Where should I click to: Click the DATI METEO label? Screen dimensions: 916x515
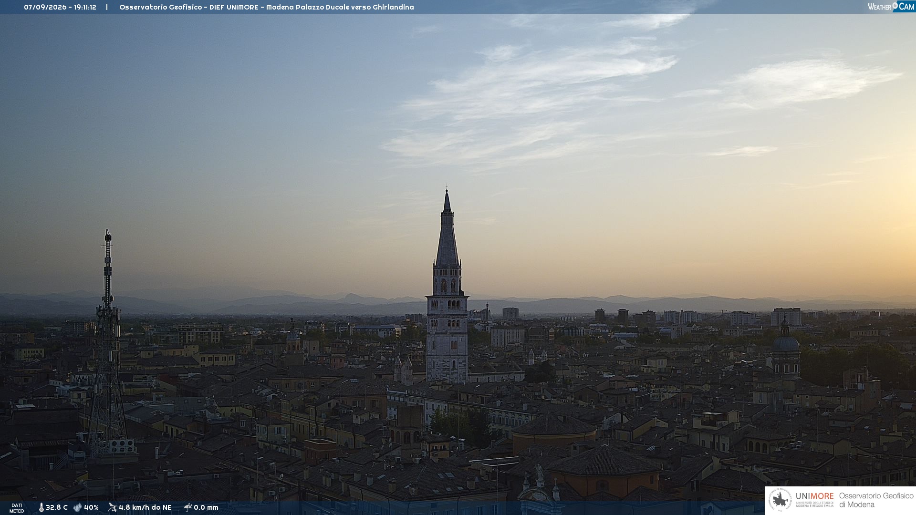(17, 508)
